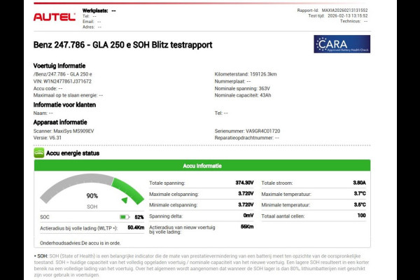The height and width of the screenshot is (280, 420).
Task: Click the Accu energie status heading
Action: click(73, 153)
